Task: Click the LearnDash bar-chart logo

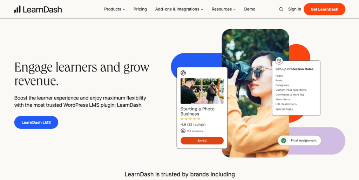Action: pos(18,9)
